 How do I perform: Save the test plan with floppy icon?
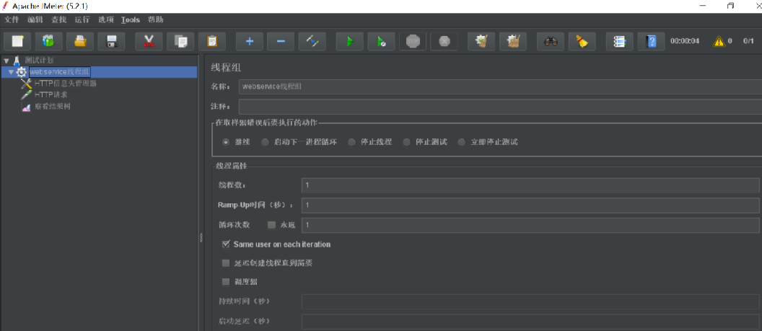coord(111,41)
